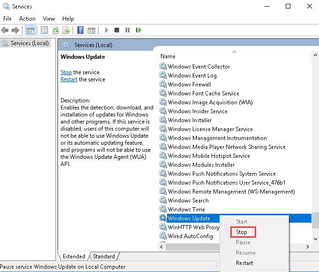Click the Stop Service square icon
Viewport: 319px width, 272px height.
click(117, 30)
